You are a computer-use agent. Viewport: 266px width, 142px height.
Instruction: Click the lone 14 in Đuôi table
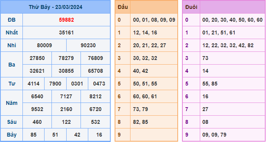click(x=205, y=71)
